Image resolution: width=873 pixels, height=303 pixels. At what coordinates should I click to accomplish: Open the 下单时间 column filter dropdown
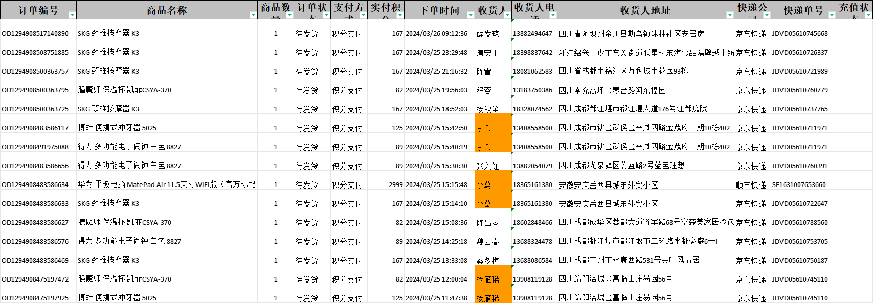click(471, 15)
